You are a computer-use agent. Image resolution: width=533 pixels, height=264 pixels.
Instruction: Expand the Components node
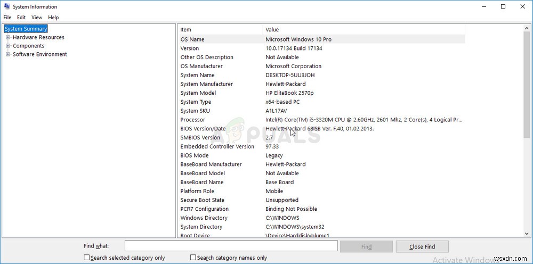point(8,46)
